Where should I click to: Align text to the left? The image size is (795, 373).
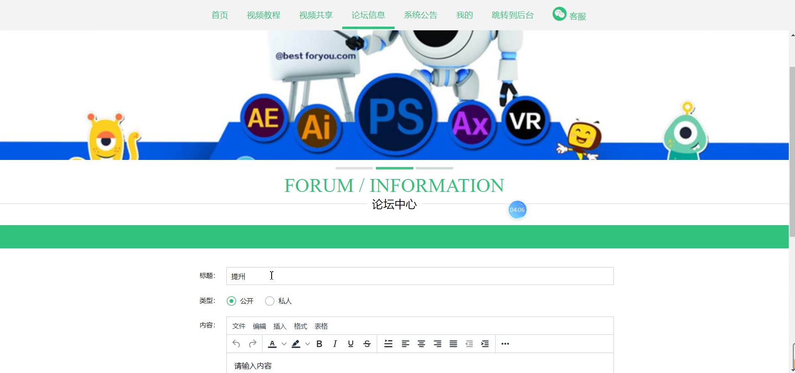point(405,344)
